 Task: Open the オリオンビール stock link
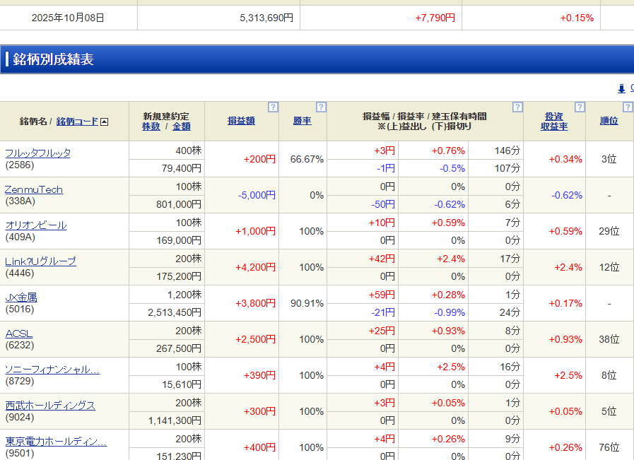(x=35, y=225)
